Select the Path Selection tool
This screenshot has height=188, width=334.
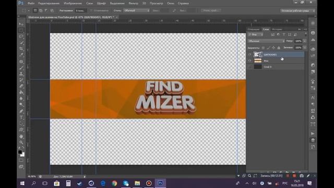(21, 124)
